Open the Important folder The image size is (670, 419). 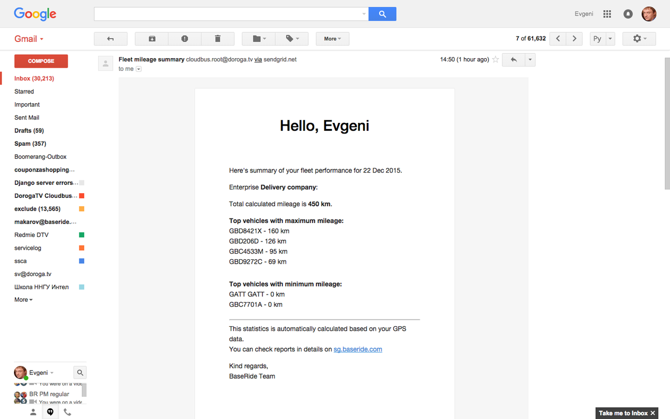[x=27, y=104]
